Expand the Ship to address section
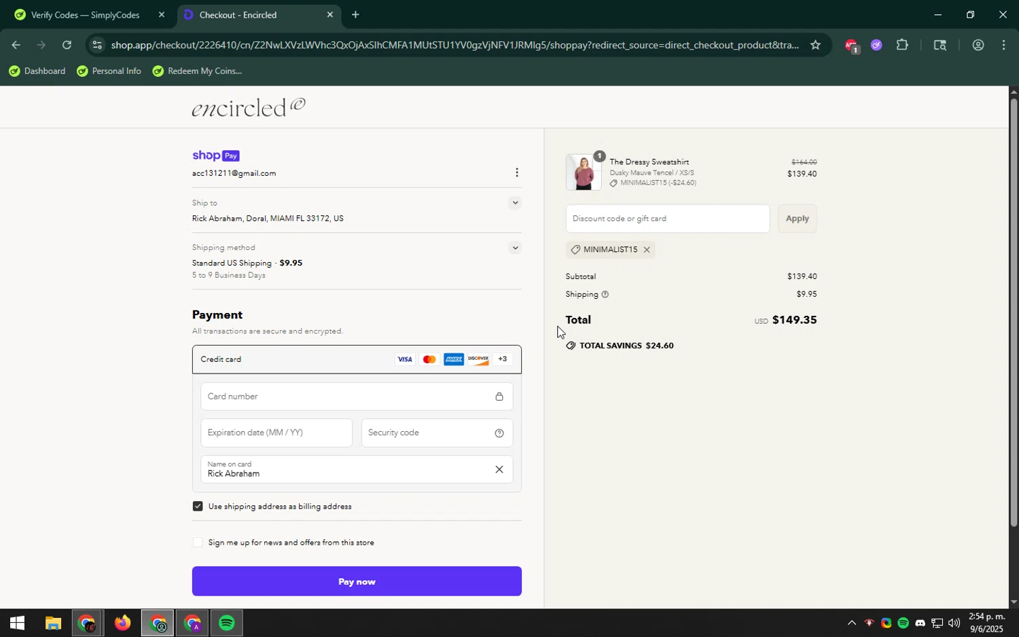Viewport: 1019px width, 637px height. coord(515,202)
